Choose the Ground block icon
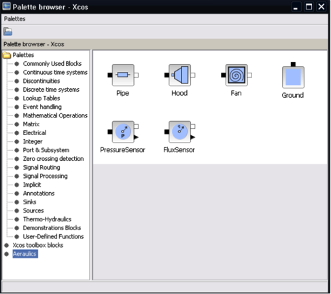 [293, 75]
